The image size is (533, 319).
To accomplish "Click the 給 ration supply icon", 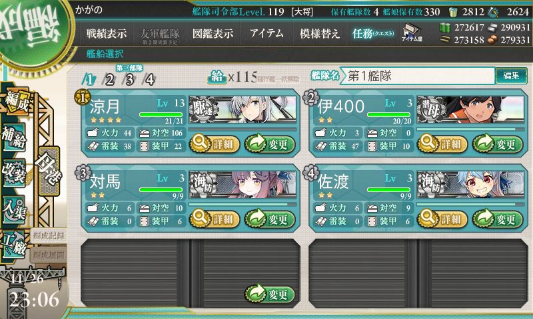I will pyautogui.click(x=217, y=77).
